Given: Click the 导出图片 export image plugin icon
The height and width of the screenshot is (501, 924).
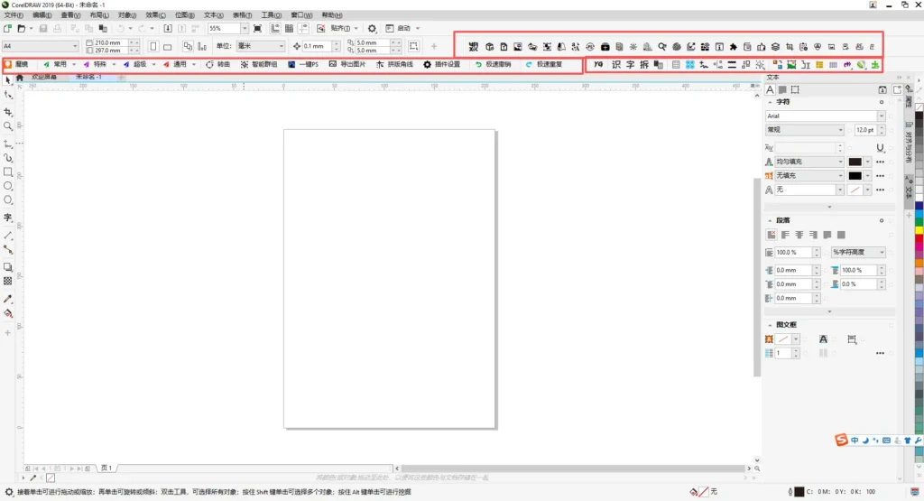Looking at the screenshot, I should tap(346, 65).
